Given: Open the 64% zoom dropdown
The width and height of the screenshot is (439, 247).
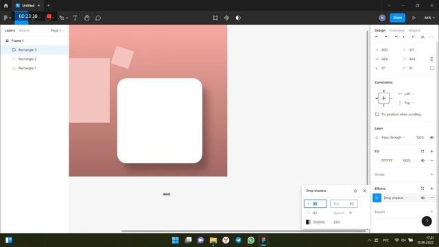Looking at the screenshot, I should coord(429,18).
